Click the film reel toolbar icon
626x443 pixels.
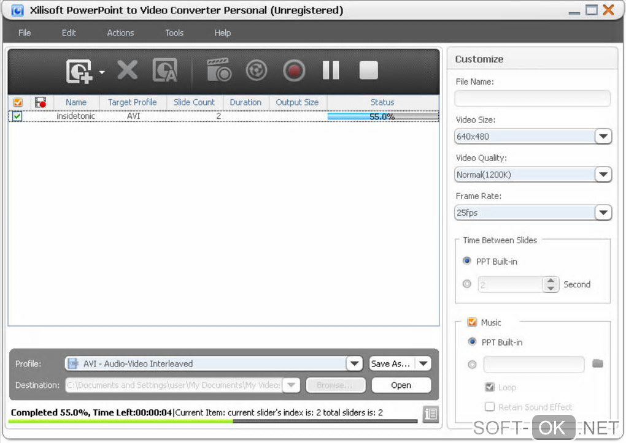click(257, 70)
